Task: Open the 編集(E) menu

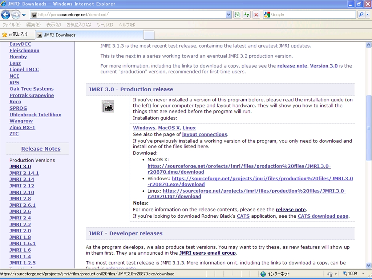Action: pos(33,25)
